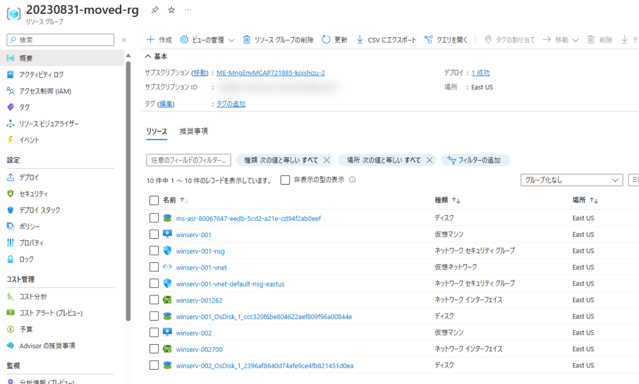639x384 pixels.
Task: Click info icon beside 非表示の型の表示
Action: 353,180
